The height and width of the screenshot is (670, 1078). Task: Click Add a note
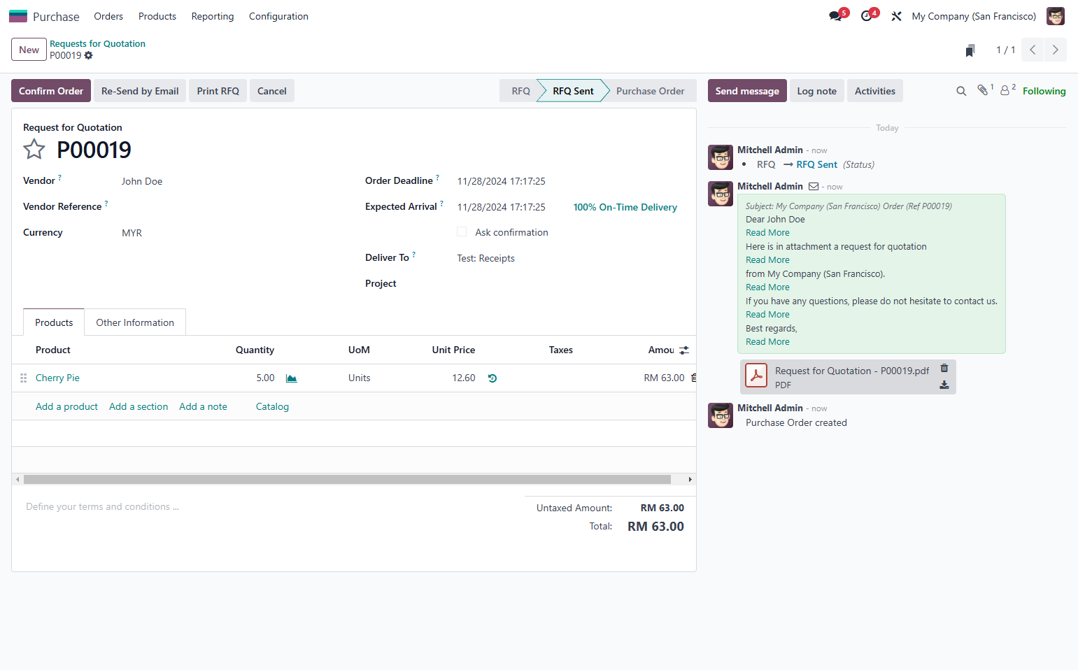203,406
